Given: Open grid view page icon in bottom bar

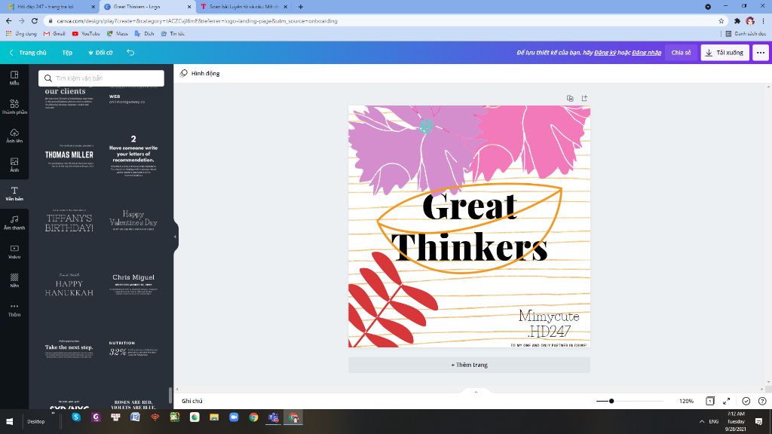Looking at the screenshot, I should coord(709,401).
